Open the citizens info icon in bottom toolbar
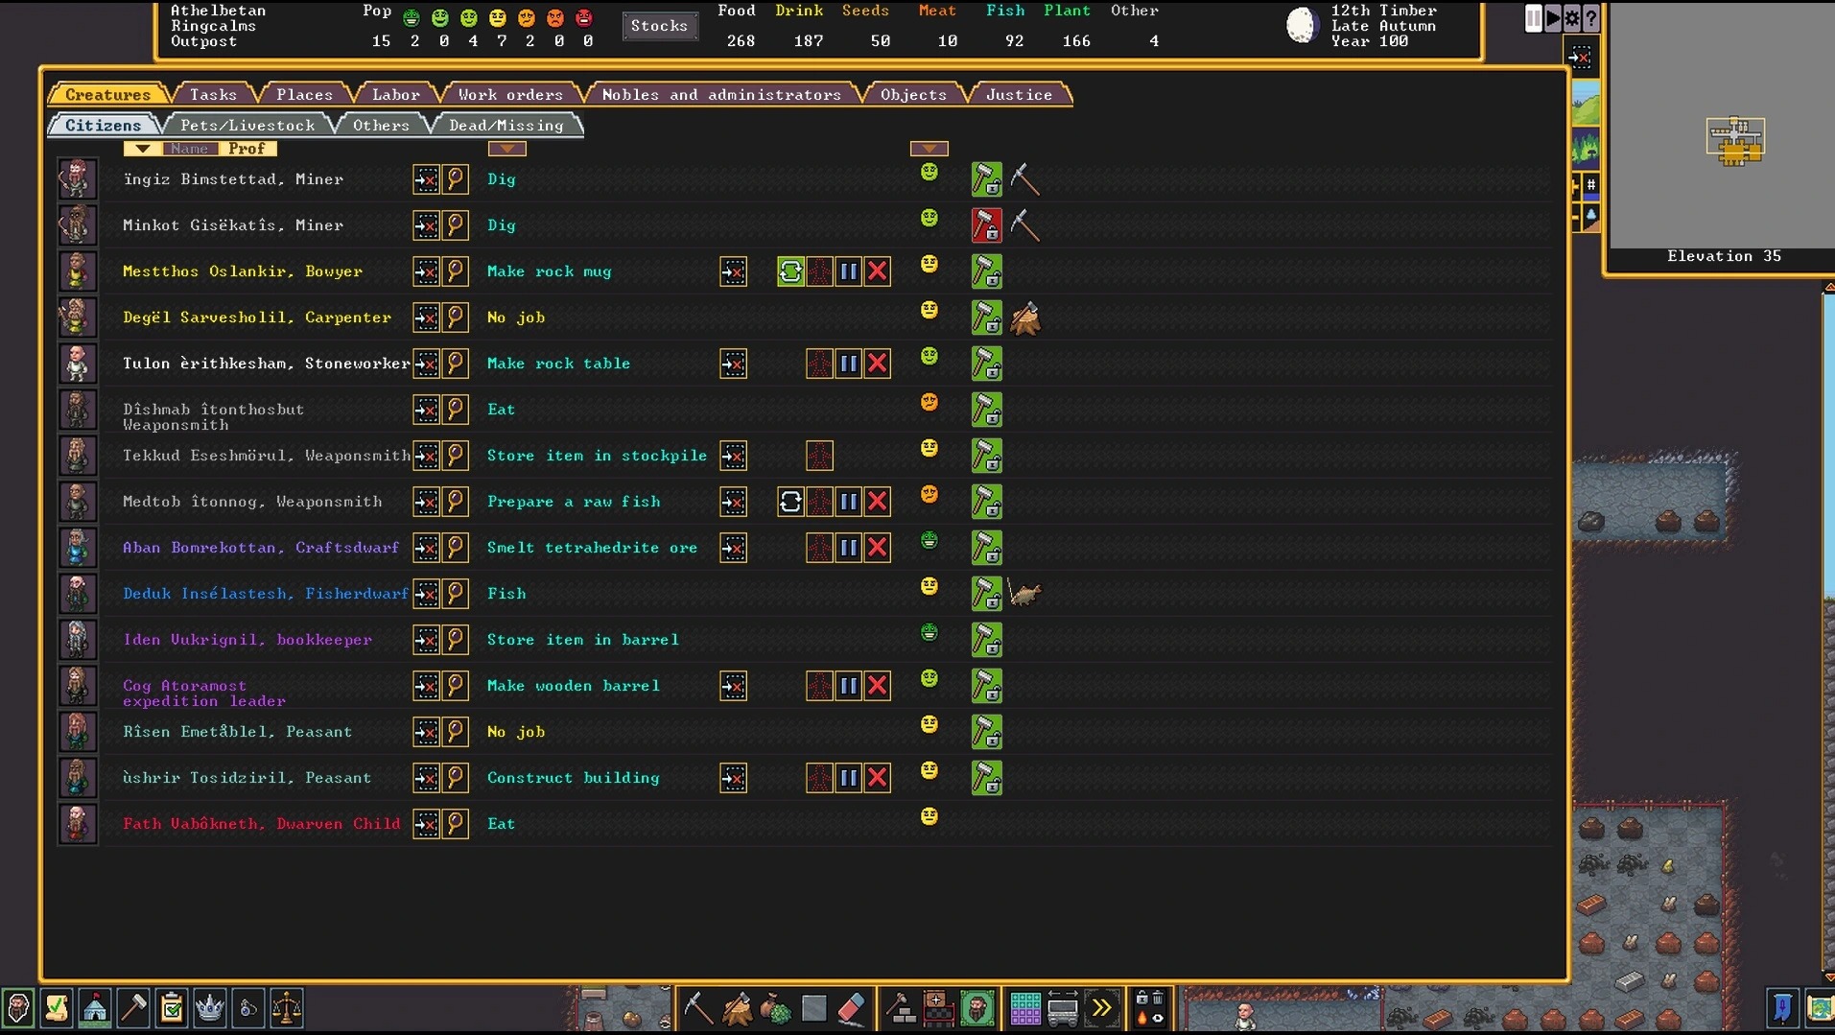Image resolution: width=1835 pixels, height=1035 pixels. click(18, 1008)
